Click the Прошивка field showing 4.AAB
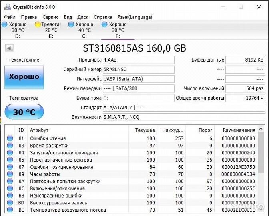This screenshot has width=269, height=216. (x=139, y=60)
